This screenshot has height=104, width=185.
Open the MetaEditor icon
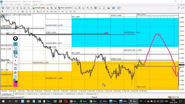point(48,8)
